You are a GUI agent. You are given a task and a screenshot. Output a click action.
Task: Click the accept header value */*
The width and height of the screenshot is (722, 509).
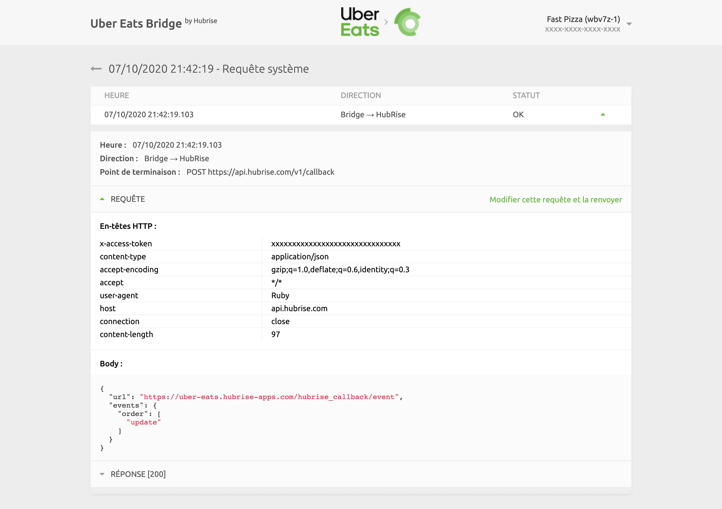pyautogui.click(x=276, y=282)
